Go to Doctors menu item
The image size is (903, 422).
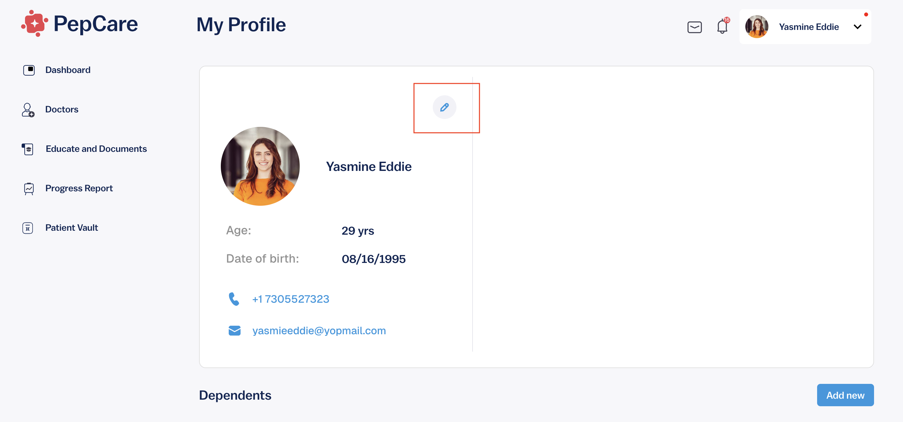[x=62, y=109]
